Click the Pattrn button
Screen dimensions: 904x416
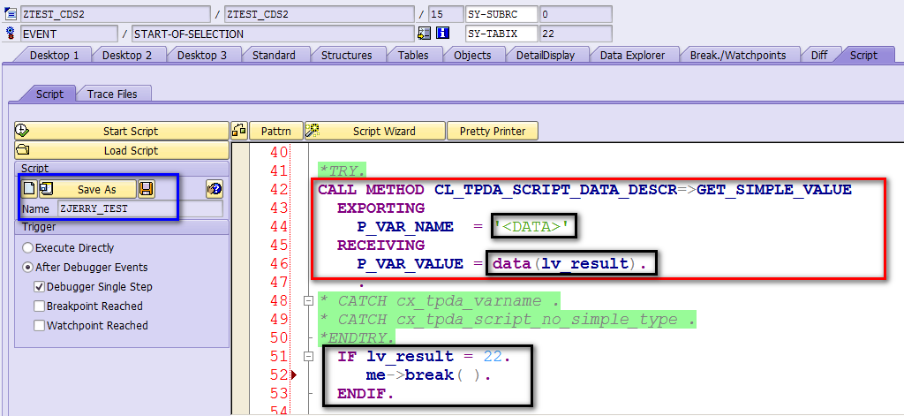276,131
